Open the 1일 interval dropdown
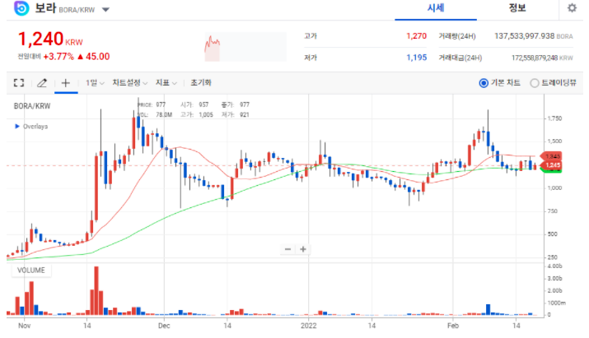 pyautogui.click(x=95, y=83)
